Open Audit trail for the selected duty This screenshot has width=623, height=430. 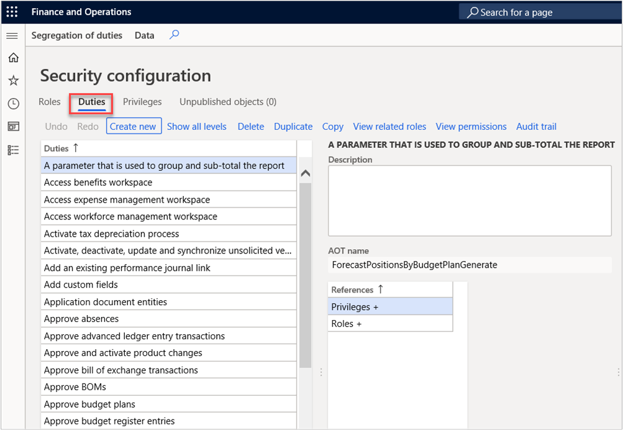click(536, 126)
